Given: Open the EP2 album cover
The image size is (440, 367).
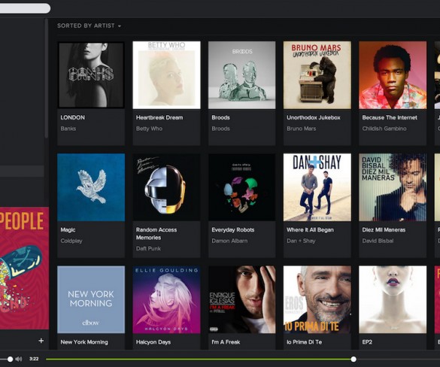Looking at the screenshot, I should point(393,299).
